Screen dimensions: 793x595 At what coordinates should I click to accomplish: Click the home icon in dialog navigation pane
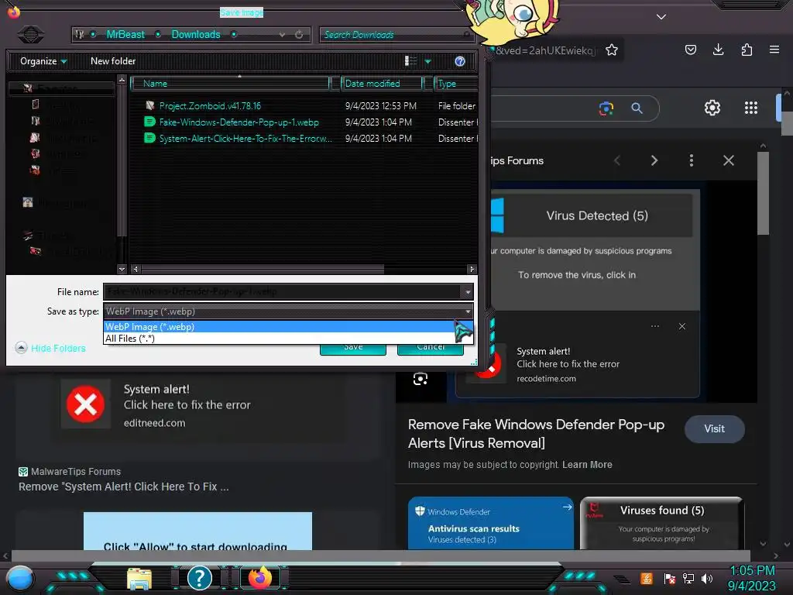coord(28,202)
